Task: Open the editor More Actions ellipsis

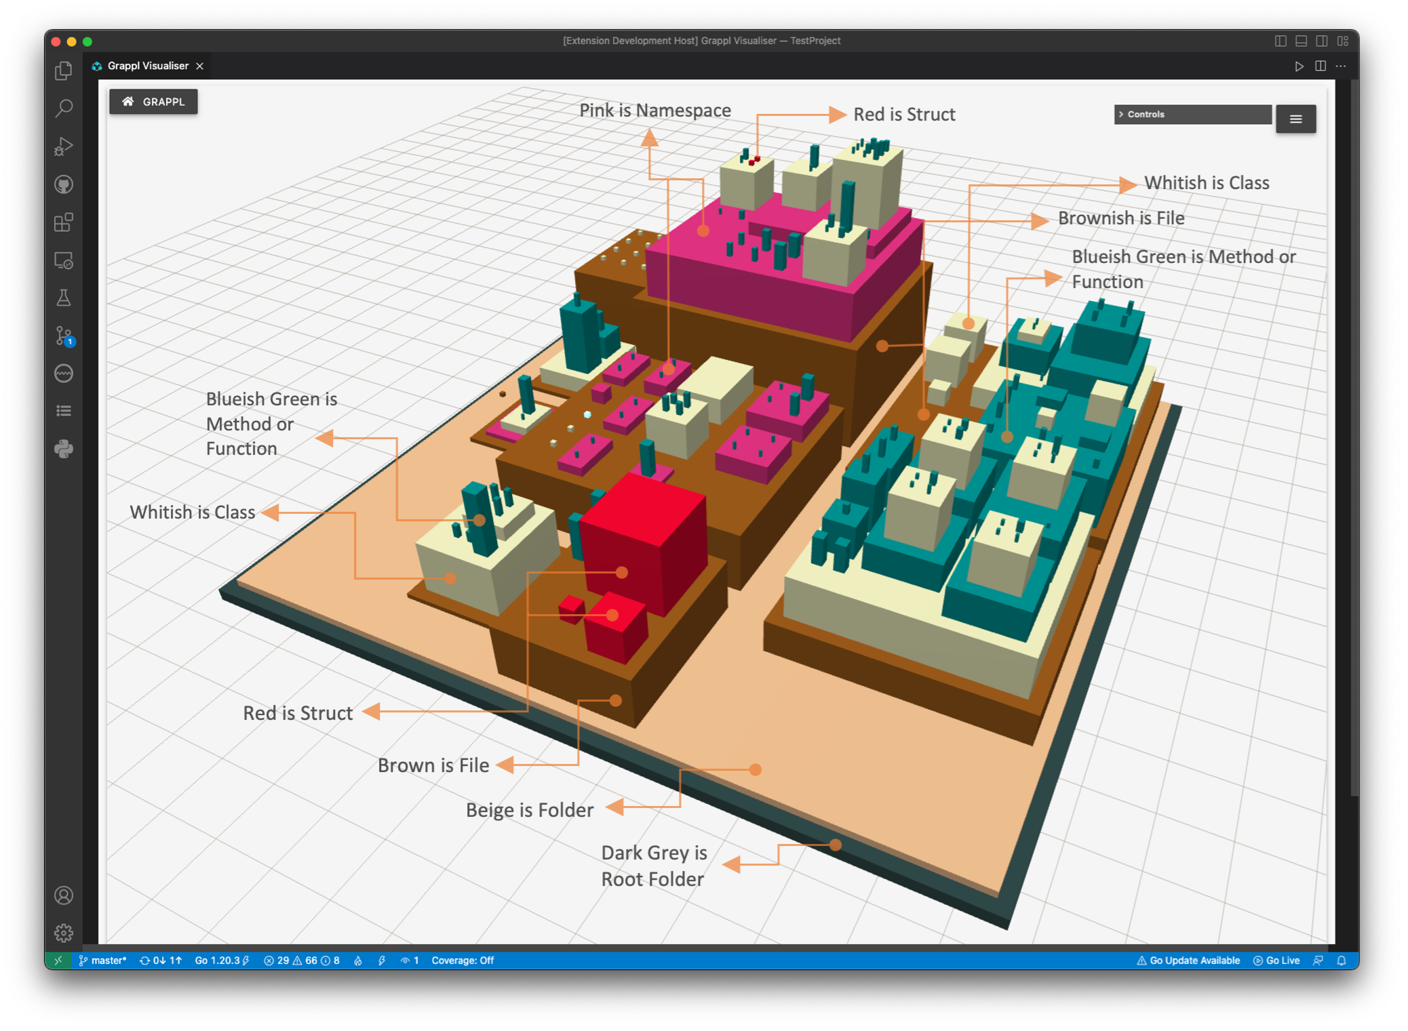Action: tap(1341, 66)
